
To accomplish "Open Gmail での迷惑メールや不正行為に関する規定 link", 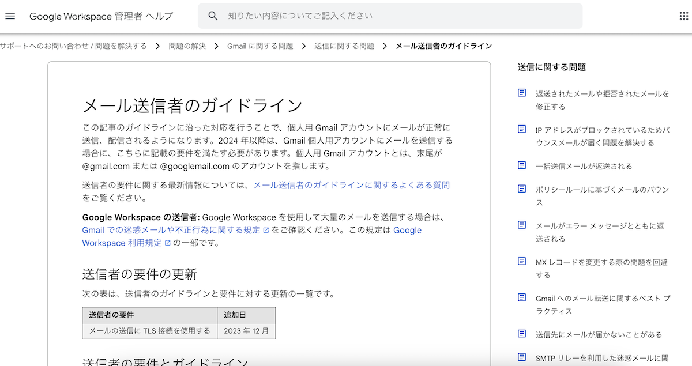I will coord(171,230).
